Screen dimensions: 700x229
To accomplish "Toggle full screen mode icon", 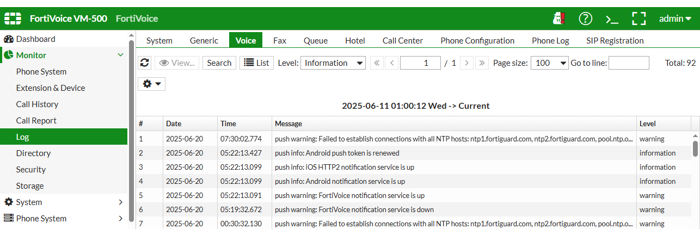I will tap(638, 18).
